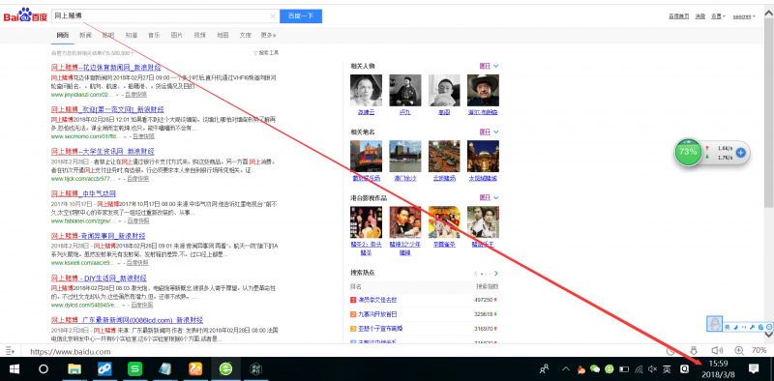Screen dimensions: 774x381
Task: Click the 百度一下 search button
Action: [301, 16]
